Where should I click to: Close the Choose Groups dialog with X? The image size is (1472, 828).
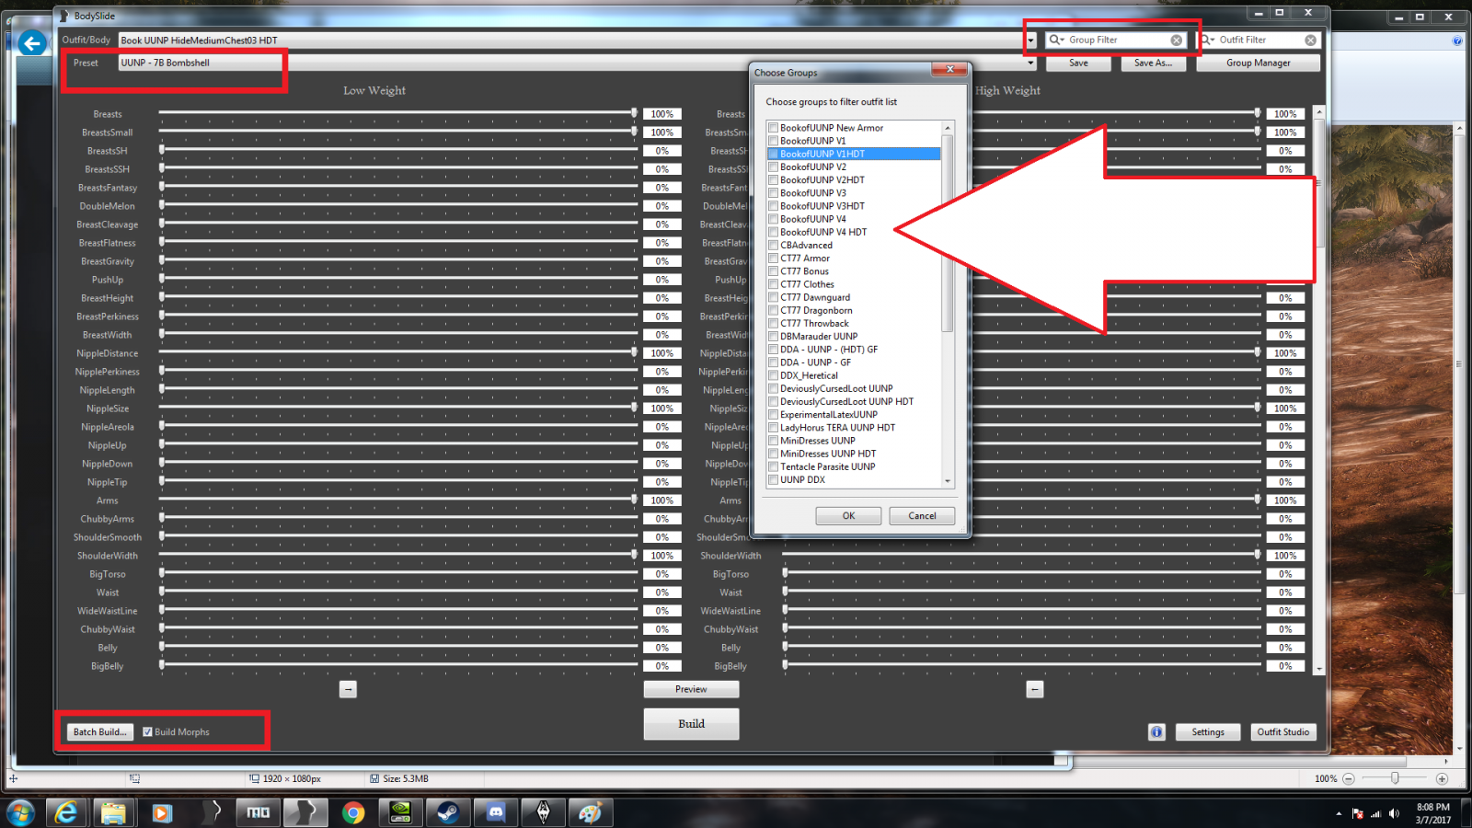coord(949,69)
